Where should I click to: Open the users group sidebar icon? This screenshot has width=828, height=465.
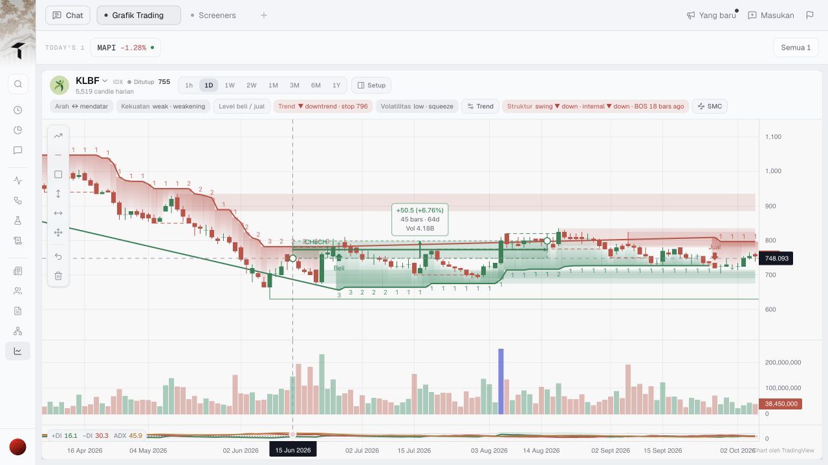[18, 291]
